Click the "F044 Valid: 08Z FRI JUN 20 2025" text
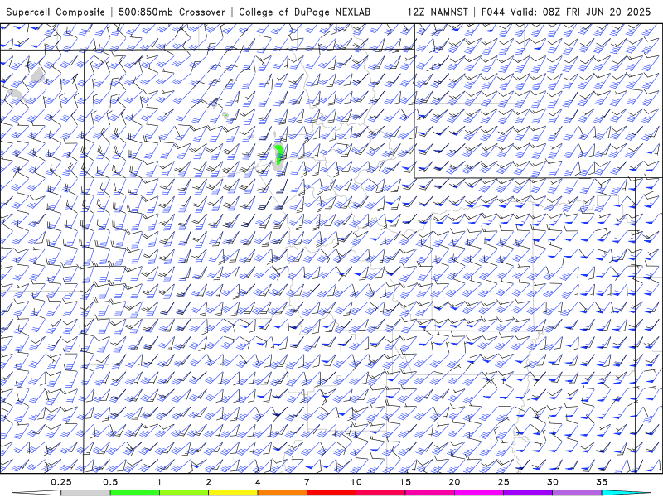Image resolution: width=663 pixels, height=497 pixels. click(566, 12)
